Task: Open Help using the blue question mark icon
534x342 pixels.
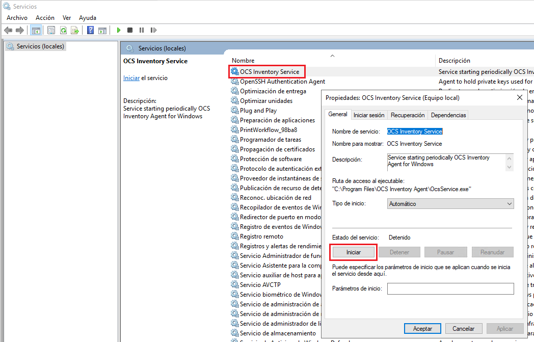Action: click(x=90, y=30)
